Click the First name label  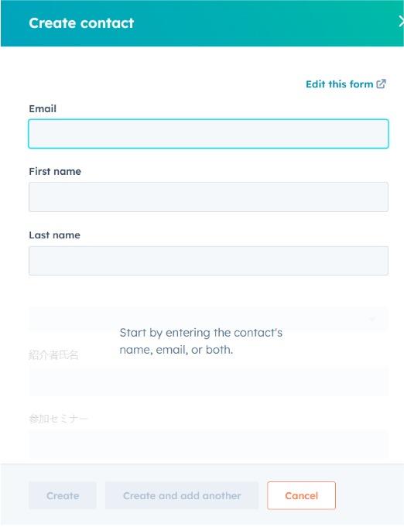pos(55,171)
